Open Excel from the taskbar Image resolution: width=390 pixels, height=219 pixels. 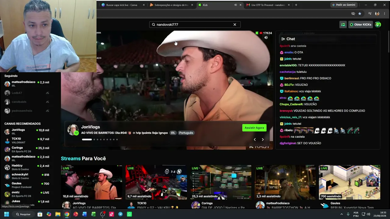click(x=94, y=214)
